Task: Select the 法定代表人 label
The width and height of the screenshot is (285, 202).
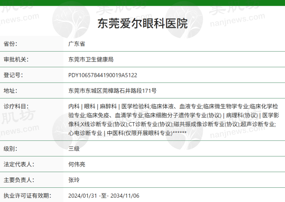Action: (x=19, y=164)
